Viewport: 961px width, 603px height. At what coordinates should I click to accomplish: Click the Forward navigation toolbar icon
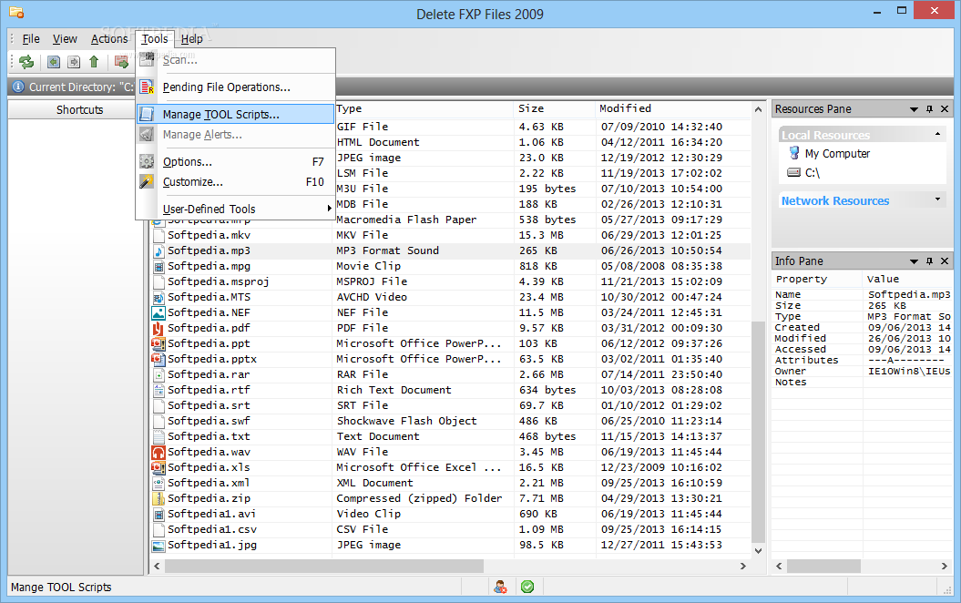coord(74,62)
